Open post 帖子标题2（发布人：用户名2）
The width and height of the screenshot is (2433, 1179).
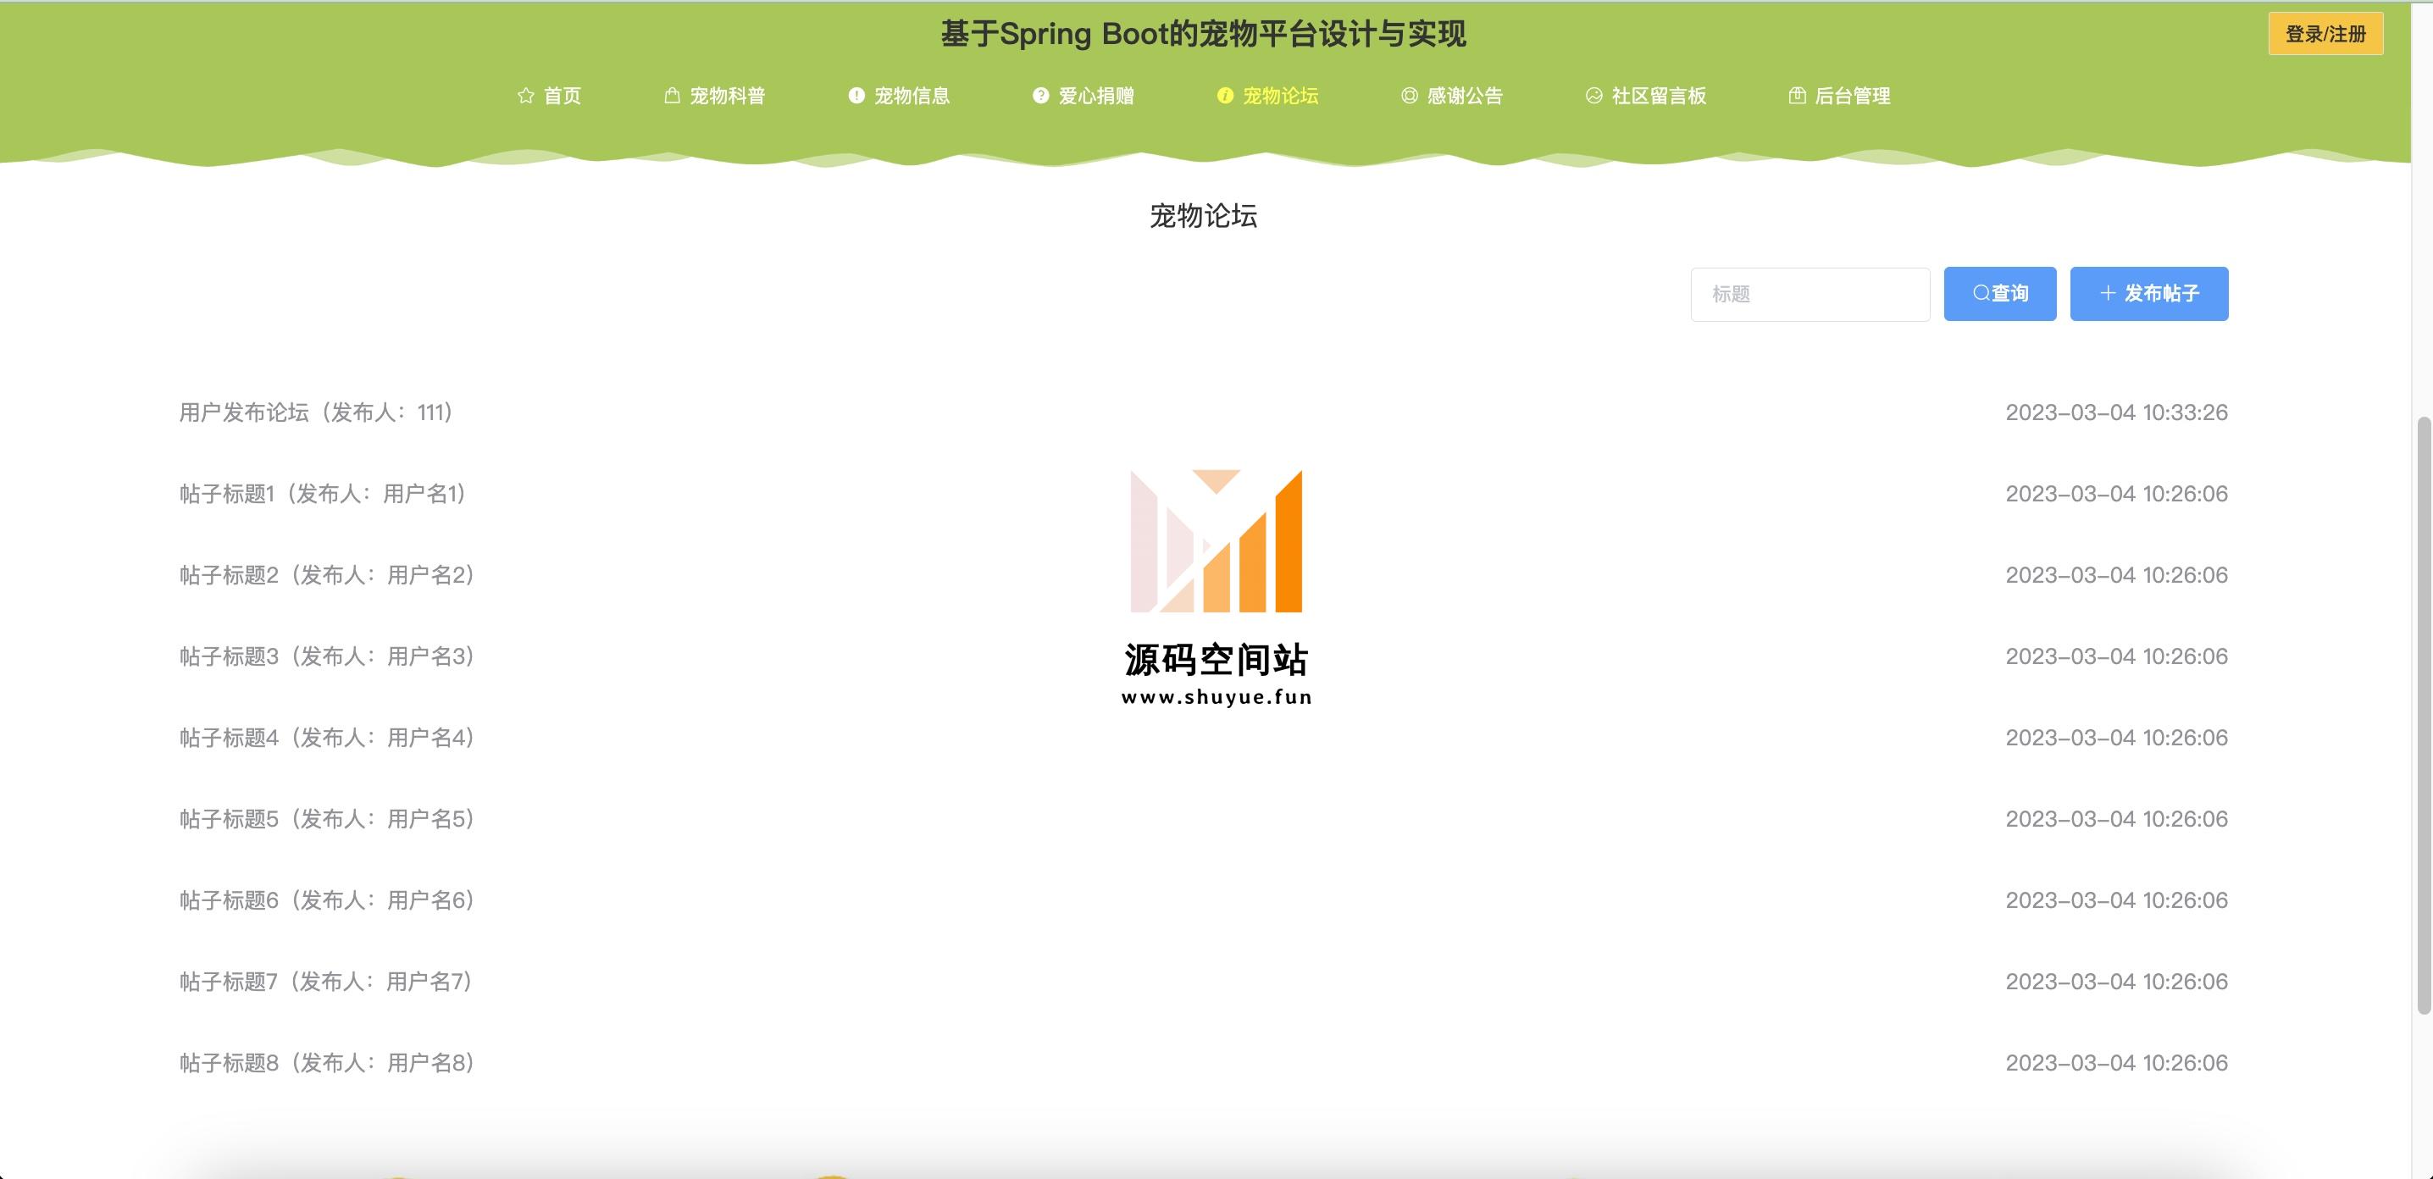coord(329,575)
